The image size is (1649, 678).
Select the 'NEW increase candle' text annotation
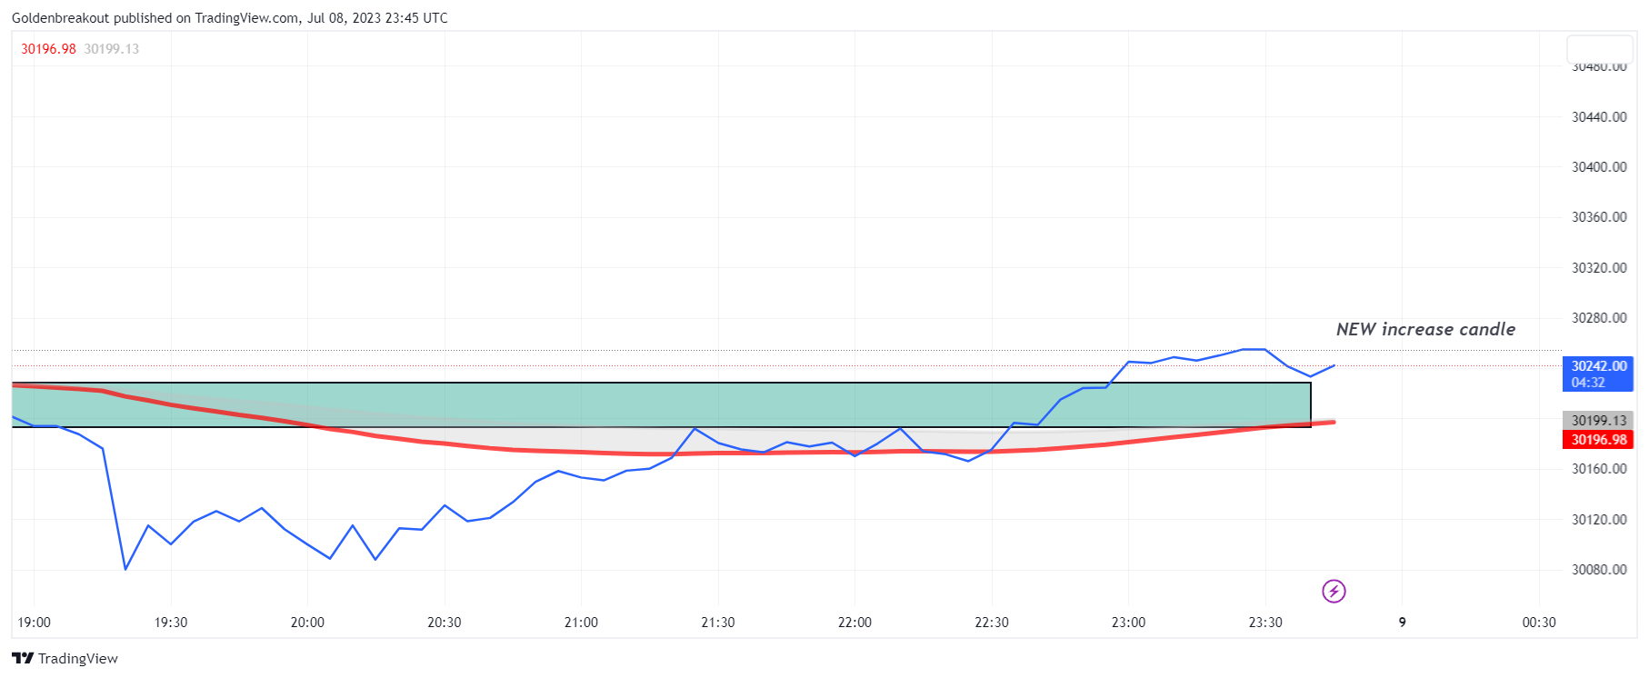click(1425, 329)
